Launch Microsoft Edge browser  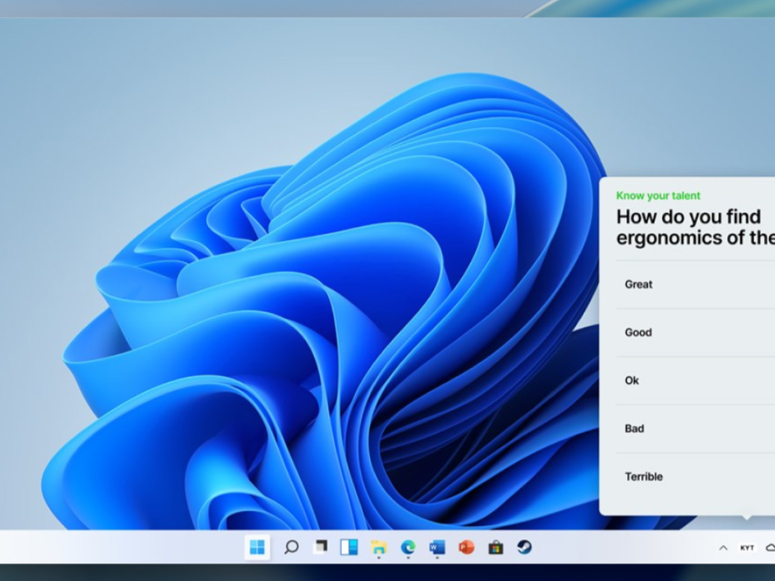408,547
